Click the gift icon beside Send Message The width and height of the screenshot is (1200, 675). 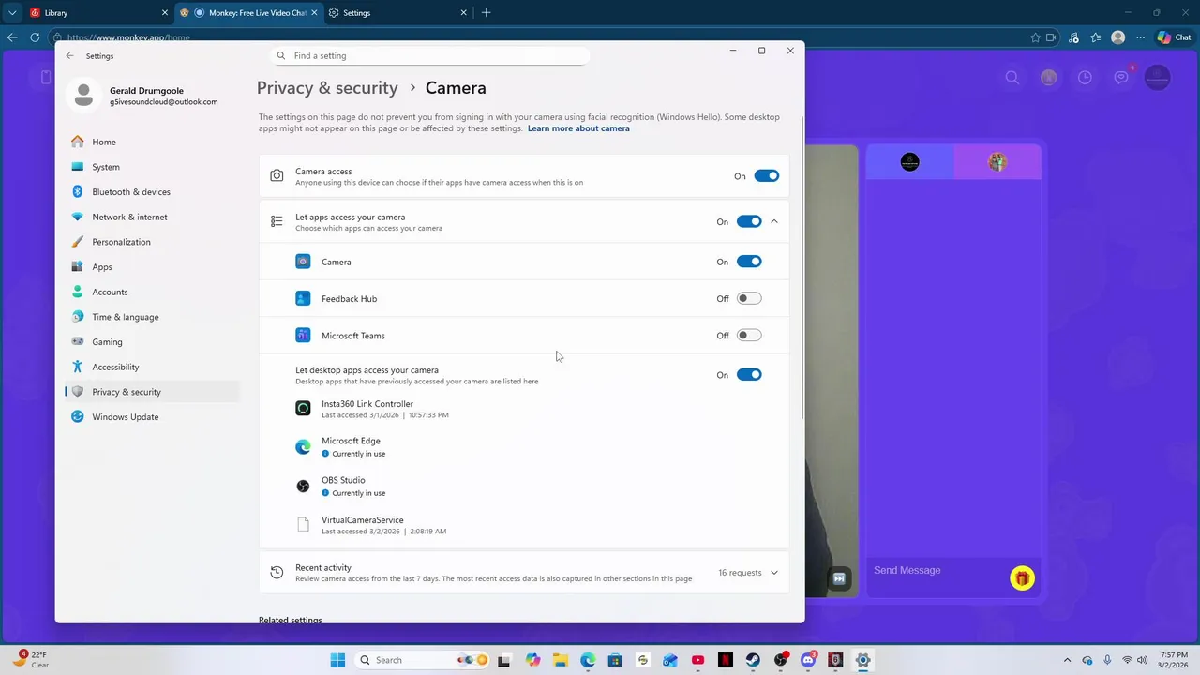(1022, 578)
